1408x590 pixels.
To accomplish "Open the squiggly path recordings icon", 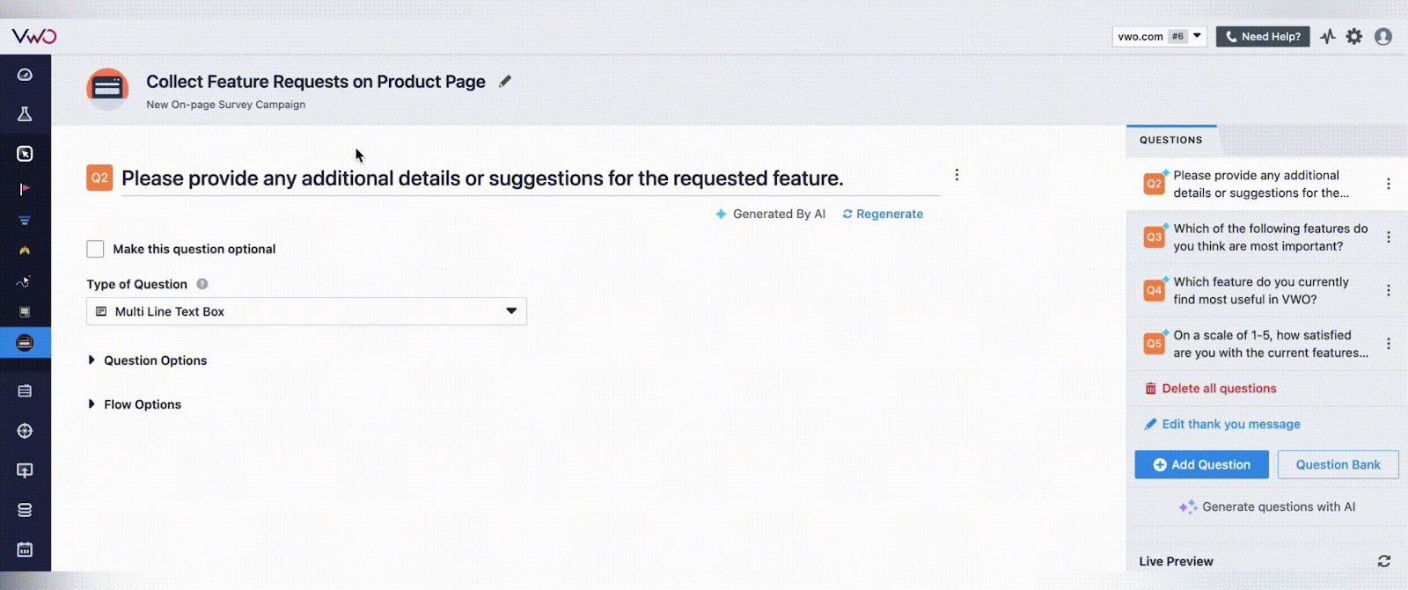I will coord(25,281).
